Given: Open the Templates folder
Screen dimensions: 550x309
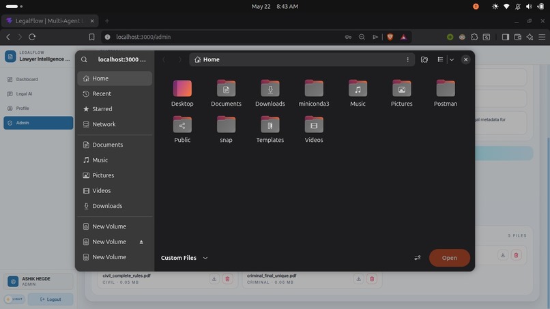Looking at the screenshot, I should [270, 129].
